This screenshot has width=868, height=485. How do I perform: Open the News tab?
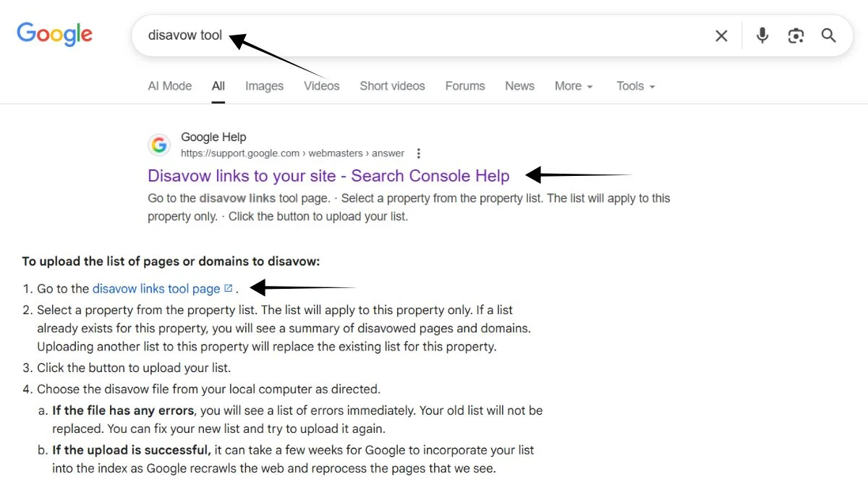click(519, 85)
